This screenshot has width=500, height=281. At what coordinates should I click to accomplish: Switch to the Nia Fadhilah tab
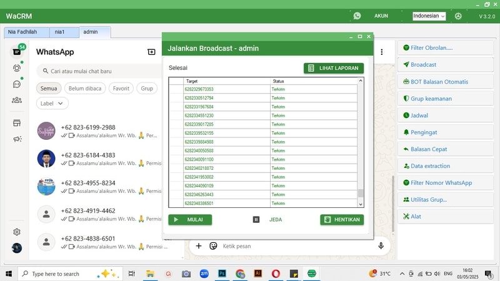click(x=27, y=32)
